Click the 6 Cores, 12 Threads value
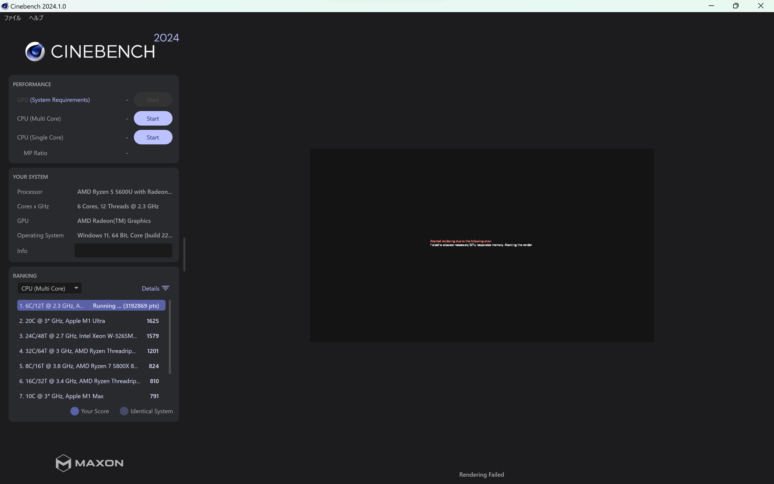774x484 pixels. click(x=118, y=206)
